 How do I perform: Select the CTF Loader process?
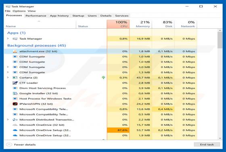coord(100,83)
